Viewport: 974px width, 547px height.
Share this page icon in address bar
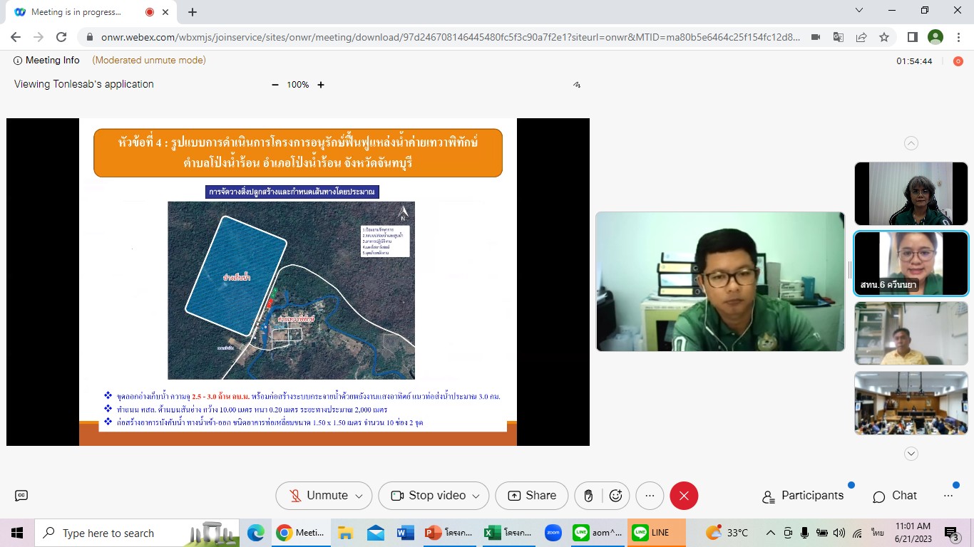click(x=861, y=37)
